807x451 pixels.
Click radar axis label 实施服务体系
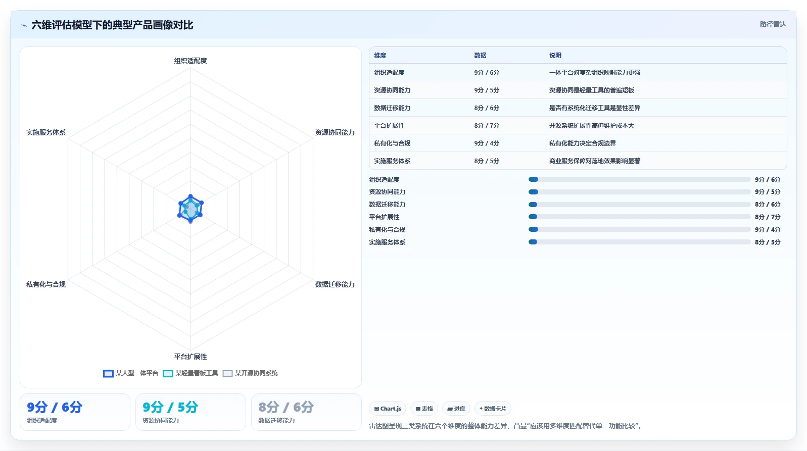pyautogui.click(x=46, y=132)
